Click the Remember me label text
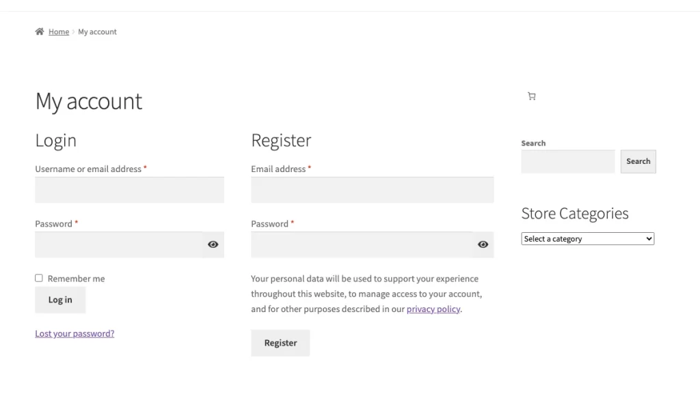Viewport: 700px width, 420px height. 76,279
